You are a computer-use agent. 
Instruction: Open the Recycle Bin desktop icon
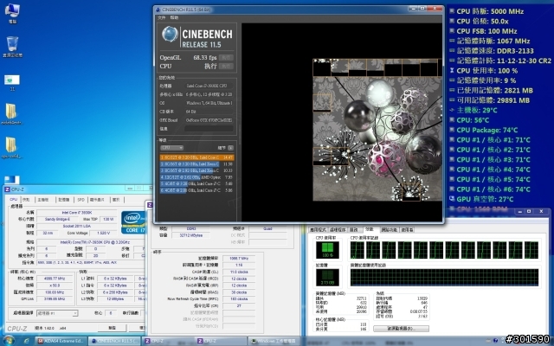12,47
